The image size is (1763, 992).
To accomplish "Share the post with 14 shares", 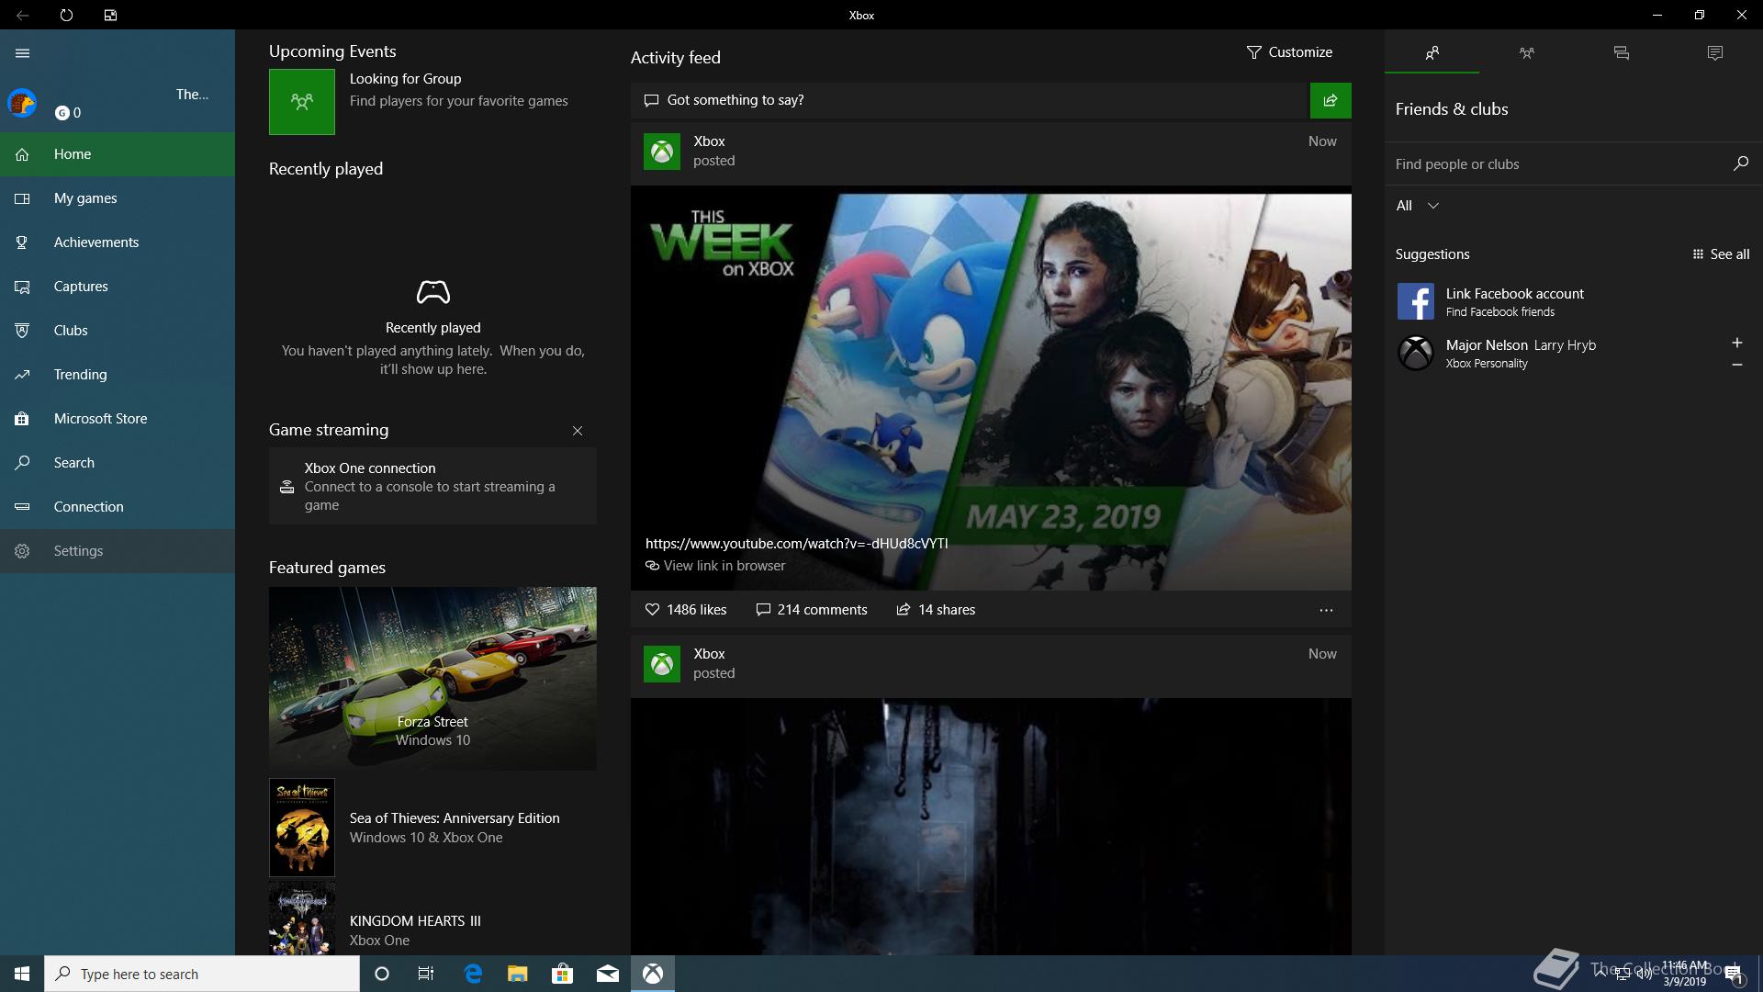I will (x=936, y=610).
